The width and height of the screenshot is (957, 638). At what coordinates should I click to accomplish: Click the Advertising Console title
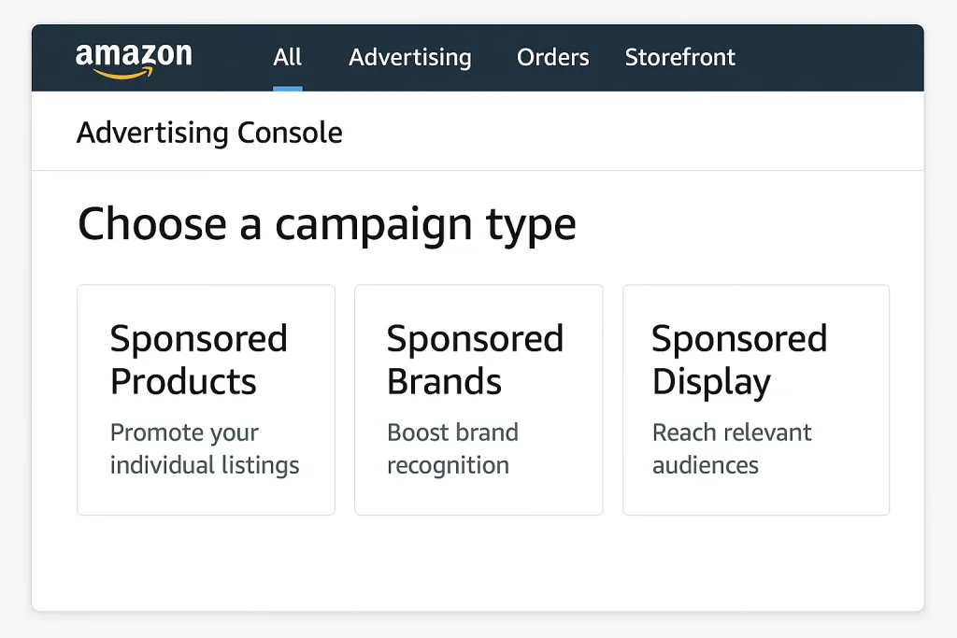(209, 133)
